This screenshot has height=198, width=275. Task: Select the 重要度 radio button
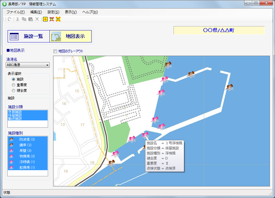pos(14,85)
